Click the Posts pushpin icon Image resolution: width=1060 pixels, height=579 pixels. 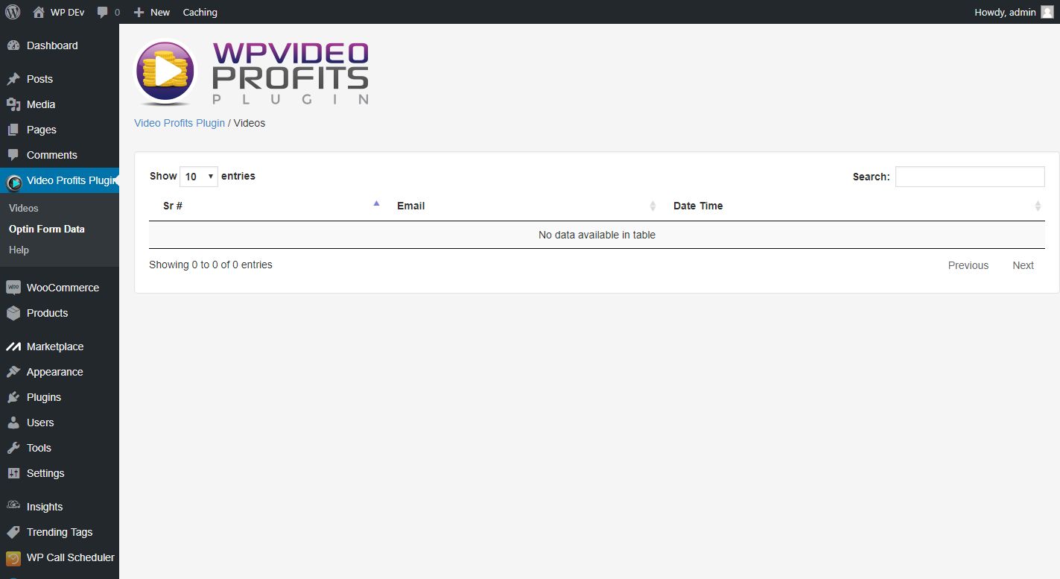(x=13, y=79)
